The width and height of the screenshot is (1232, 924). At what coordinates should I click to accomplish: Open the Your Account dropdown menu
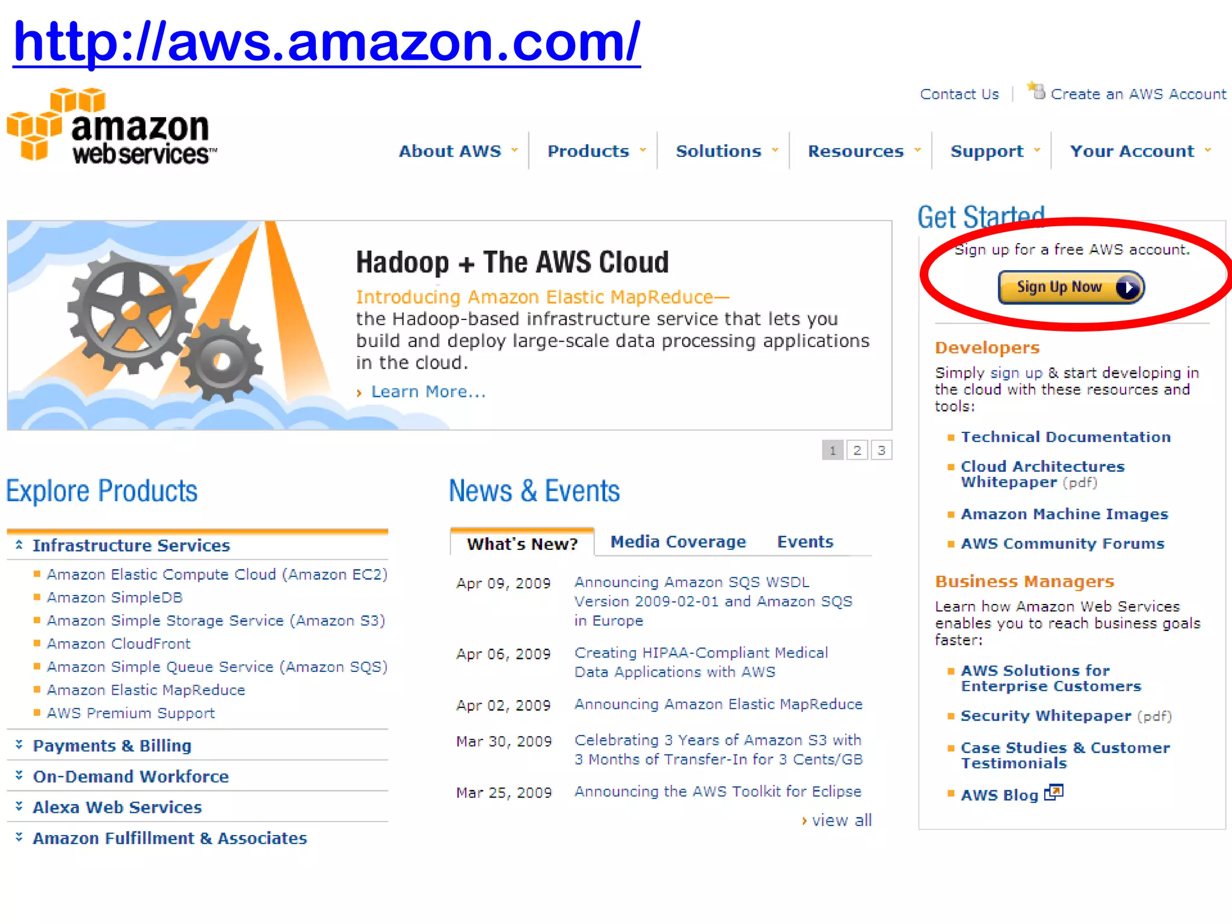[1140, 151]
